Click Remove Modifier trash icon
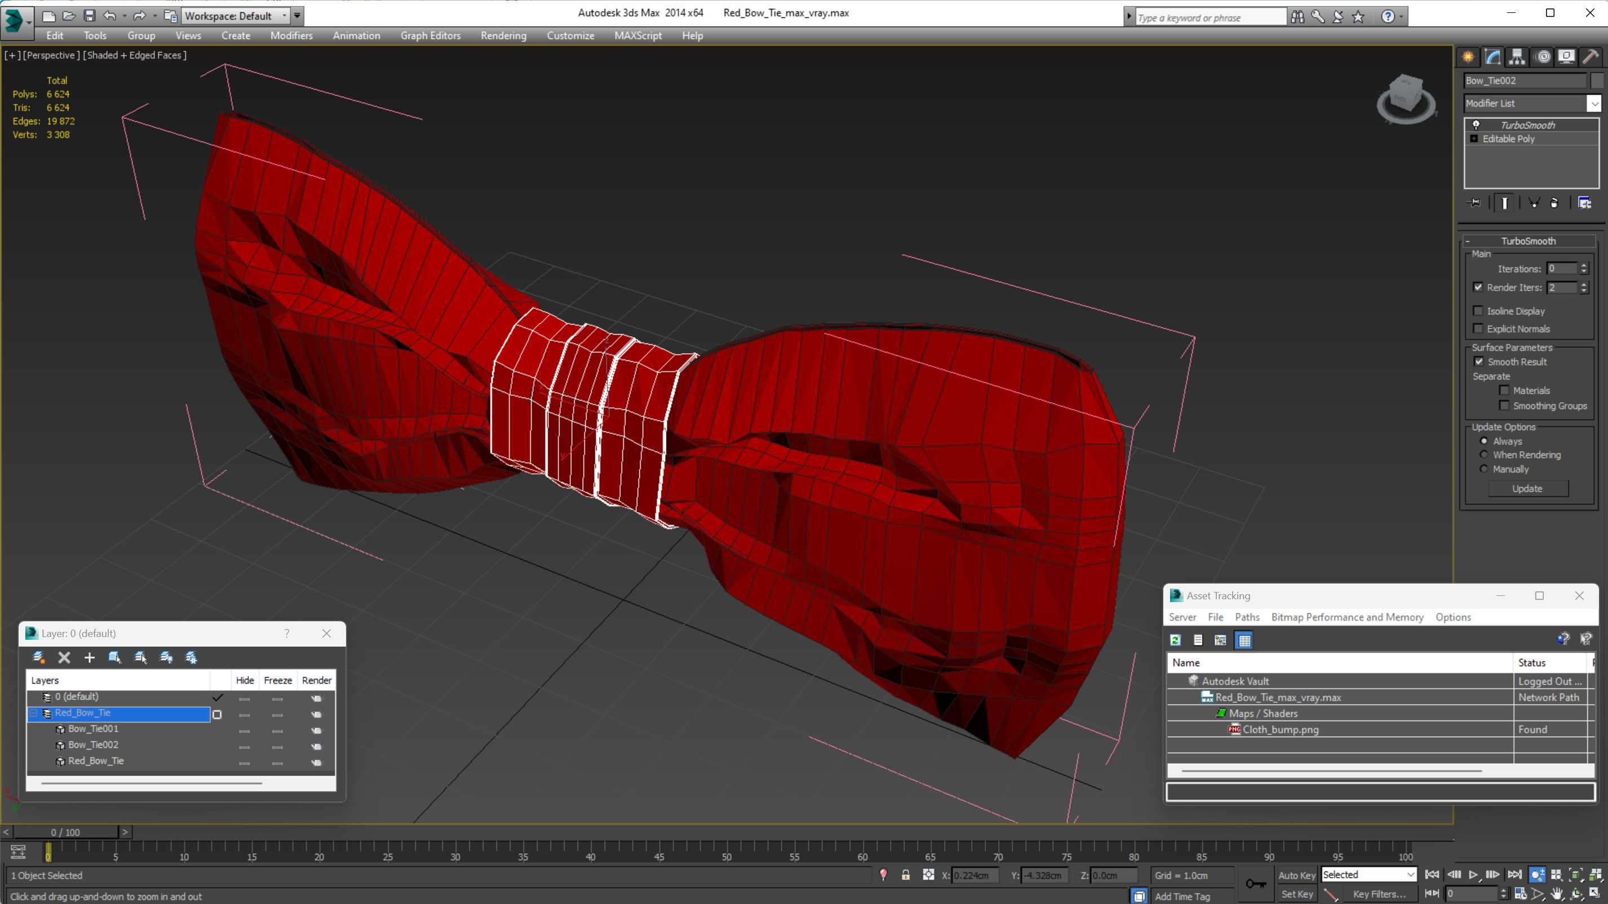This screenshot has height=904, width=1608. point(1554,203)
